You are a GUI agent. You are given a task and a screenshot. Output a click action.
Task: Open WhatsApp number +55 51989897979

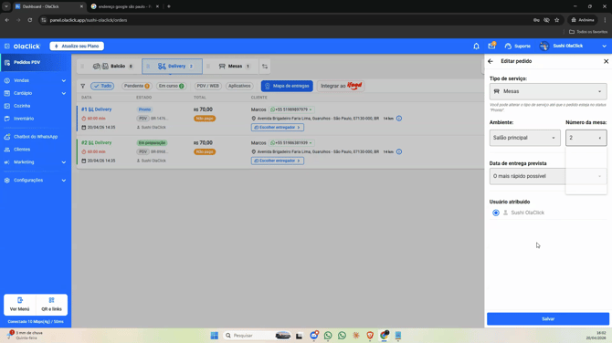point(291,109)
